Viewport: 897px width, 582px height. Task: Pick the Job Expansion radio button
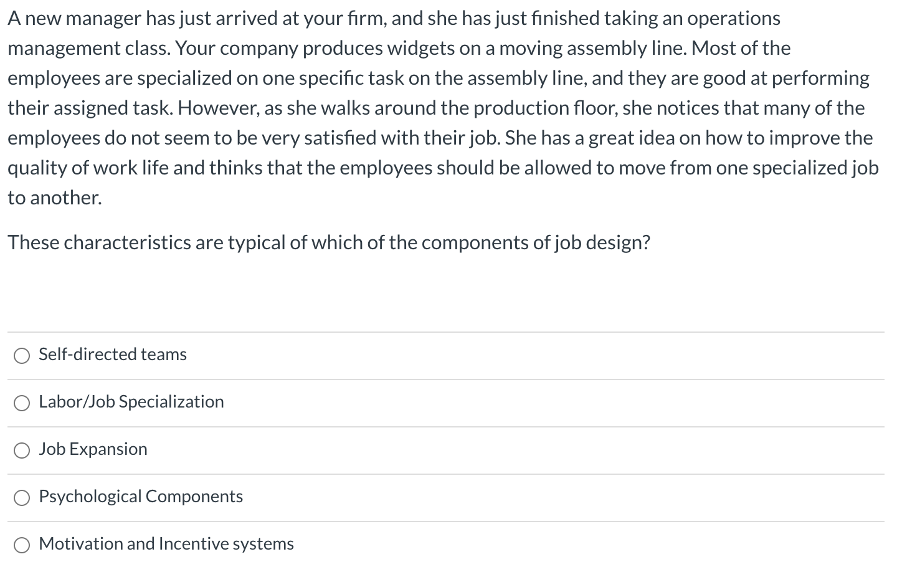(x=22, y=451)
